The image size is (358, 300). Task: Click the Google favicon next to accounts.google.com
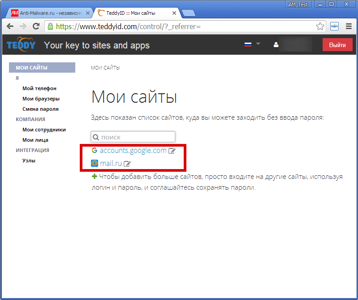(x=95, y=150)
